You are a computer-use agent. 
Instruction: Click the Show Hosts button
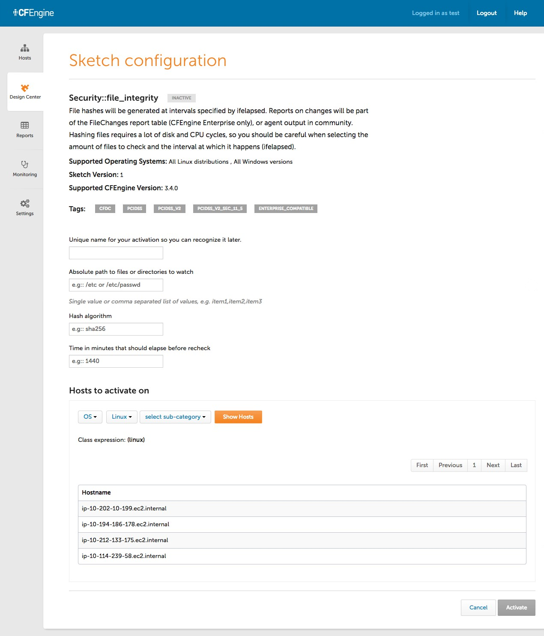coord(238,417)
